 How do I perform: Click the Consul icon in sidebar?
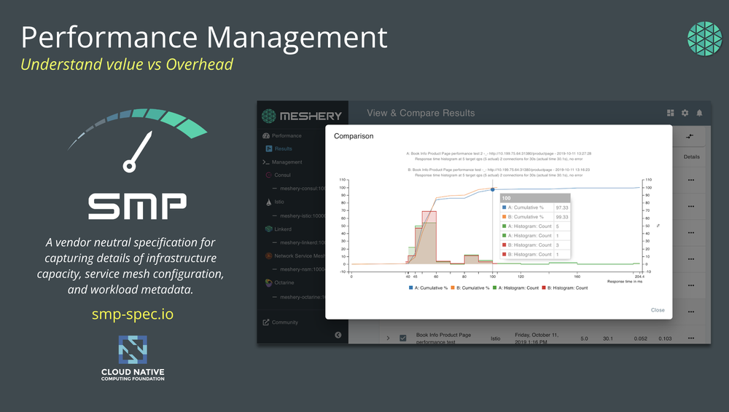[268, 175]
